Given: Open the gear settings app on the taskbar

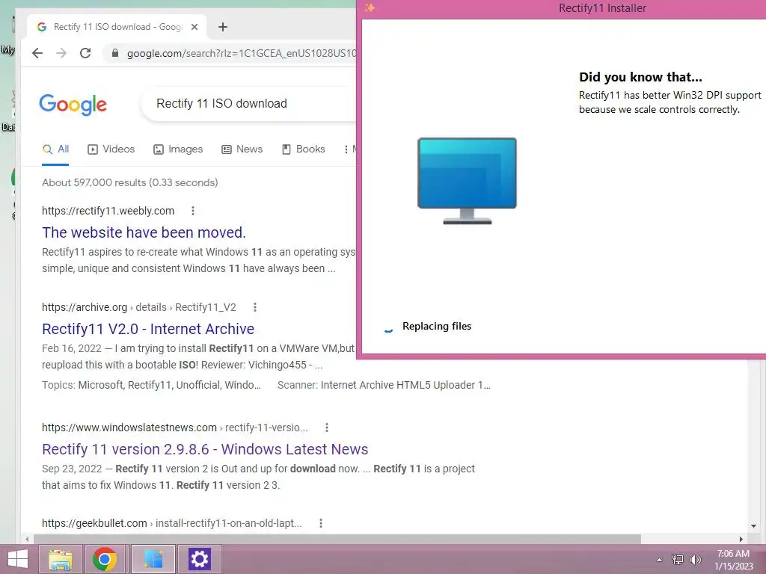Looking at the screenshot, I should (x=199, y=559).
